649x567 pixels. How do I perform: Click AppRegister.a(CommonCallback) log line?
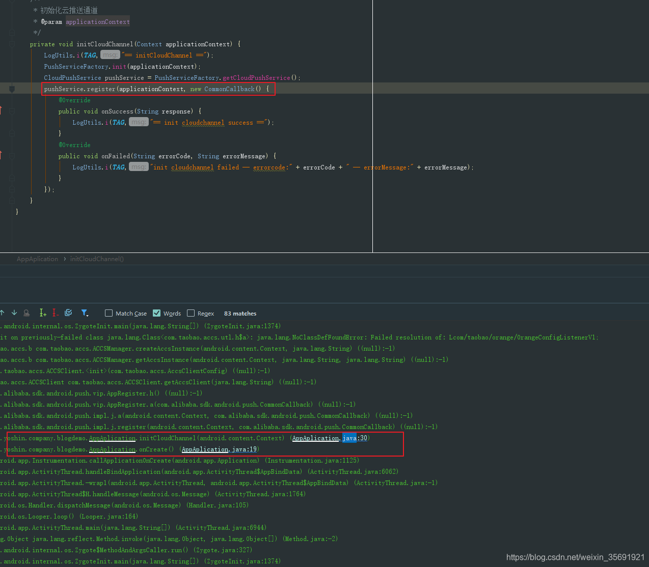pos(178,405)
